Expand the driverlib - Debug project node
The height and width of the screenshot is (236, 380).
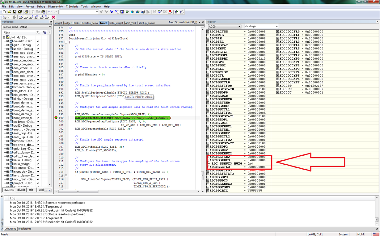[7, 41]
